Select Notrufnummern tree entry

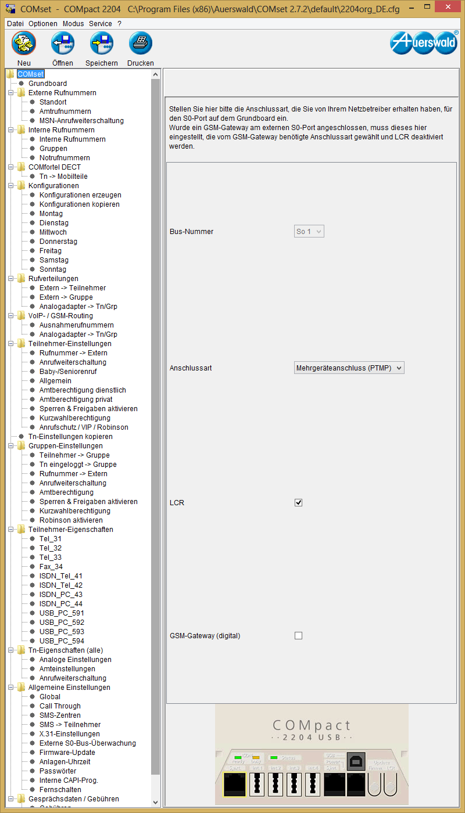[65, 158]
